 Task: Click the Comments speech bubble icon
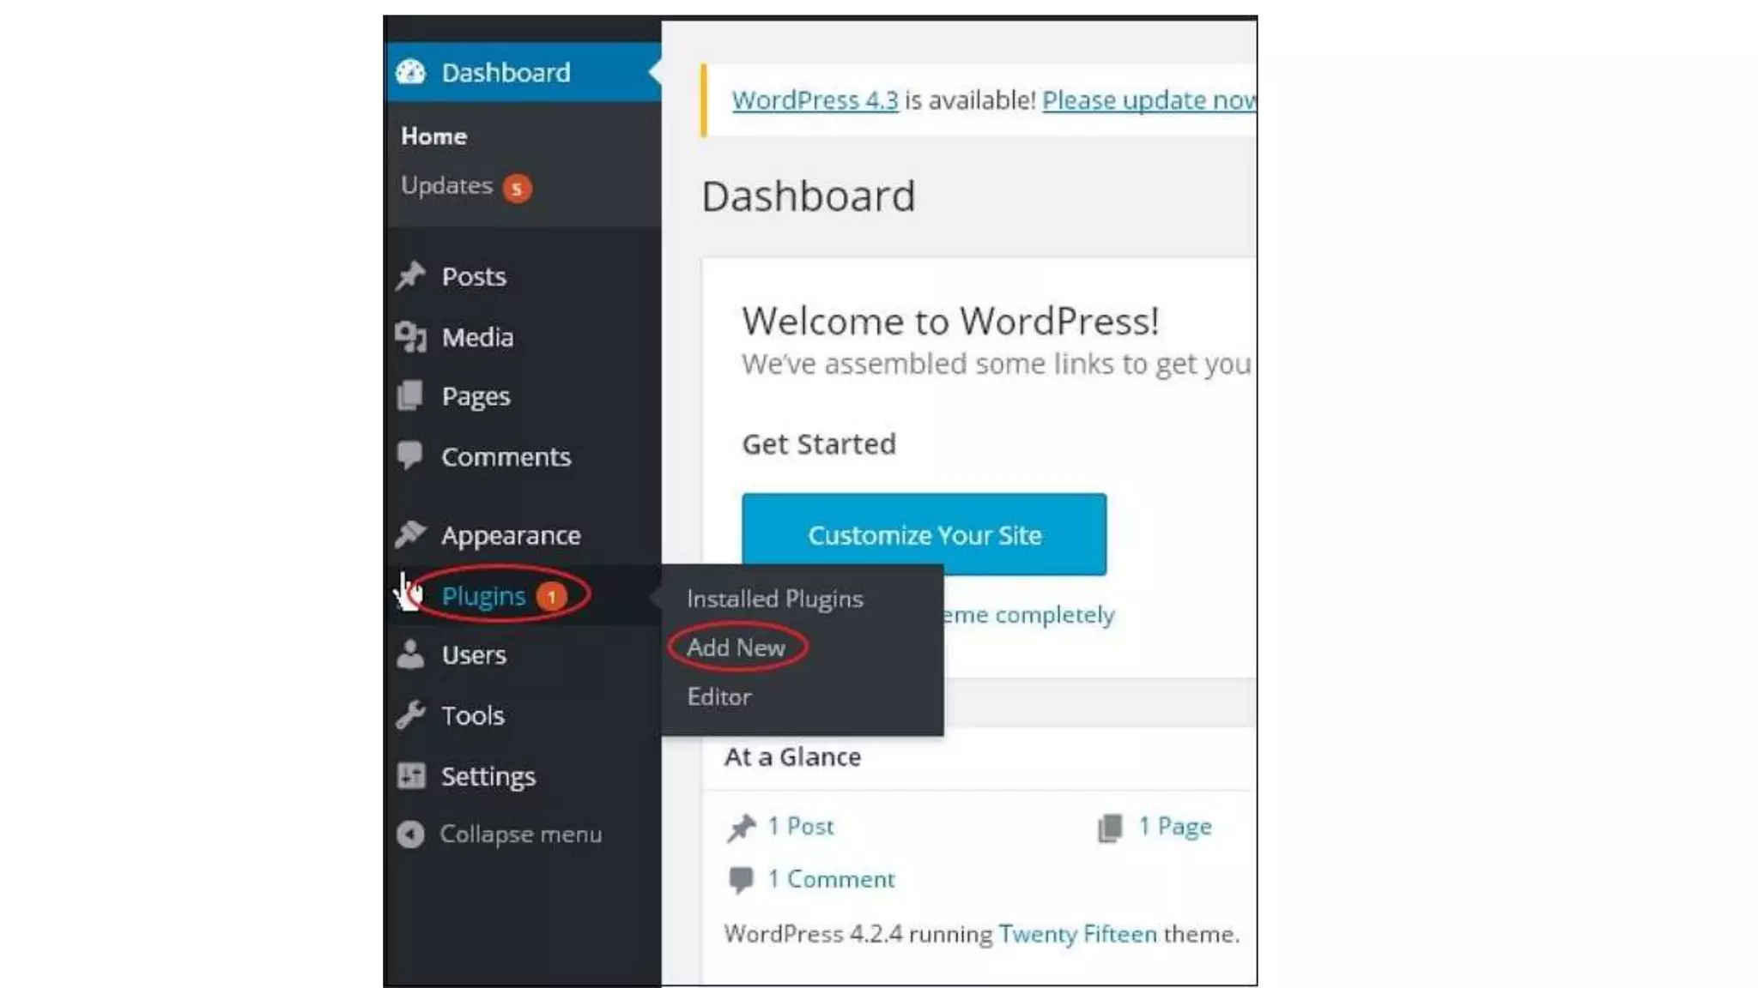click(x=409, y=455)
